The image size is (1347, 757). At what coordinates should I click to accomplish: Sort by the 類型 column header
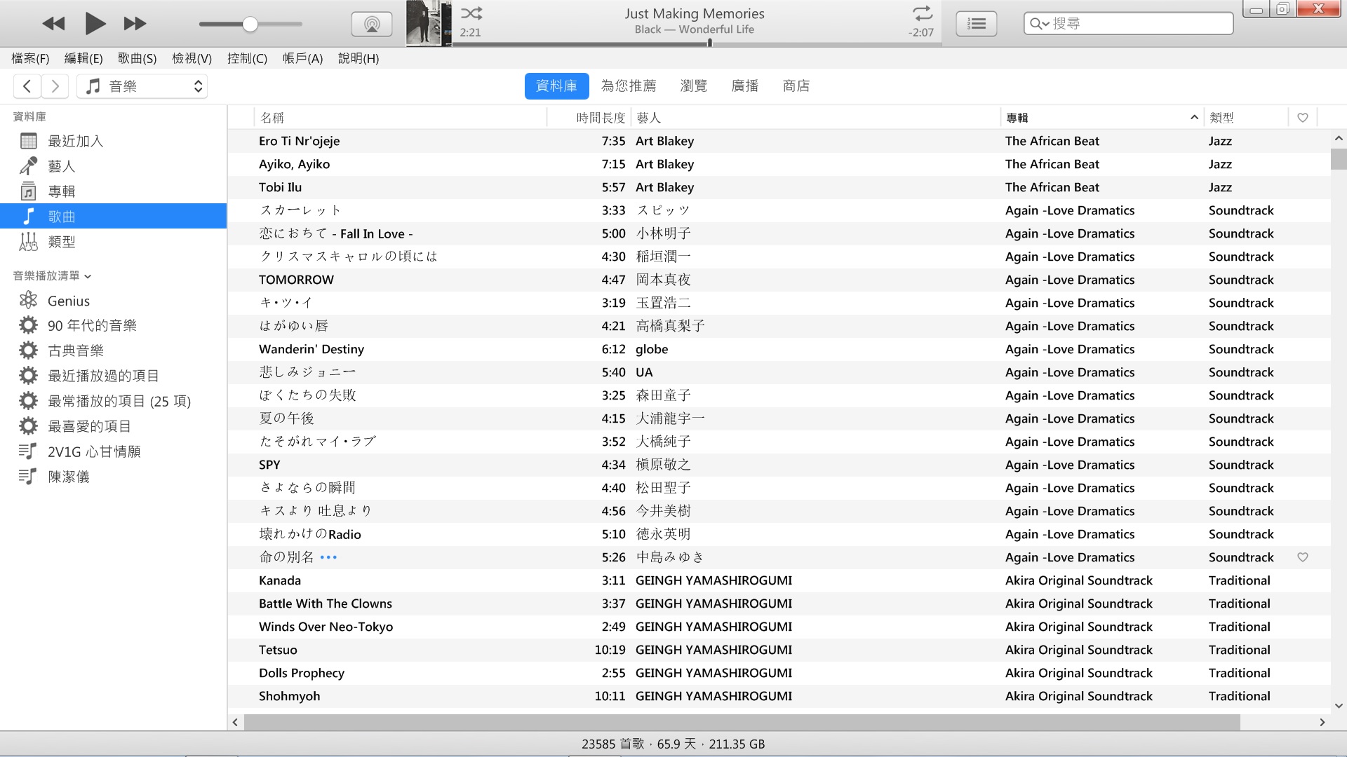[x=1246, y=118]
